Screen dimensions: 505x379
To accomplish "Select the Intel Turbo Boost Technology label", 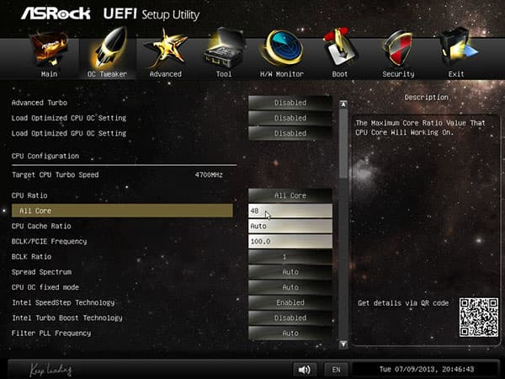I will point(67,318).
